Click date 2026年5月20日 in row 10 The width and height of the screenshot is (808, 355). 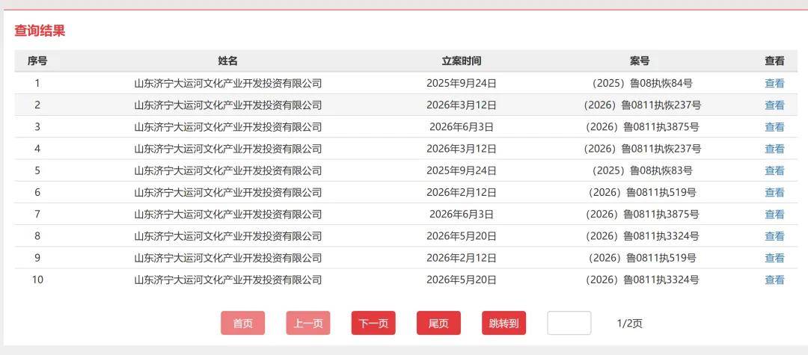461,280
